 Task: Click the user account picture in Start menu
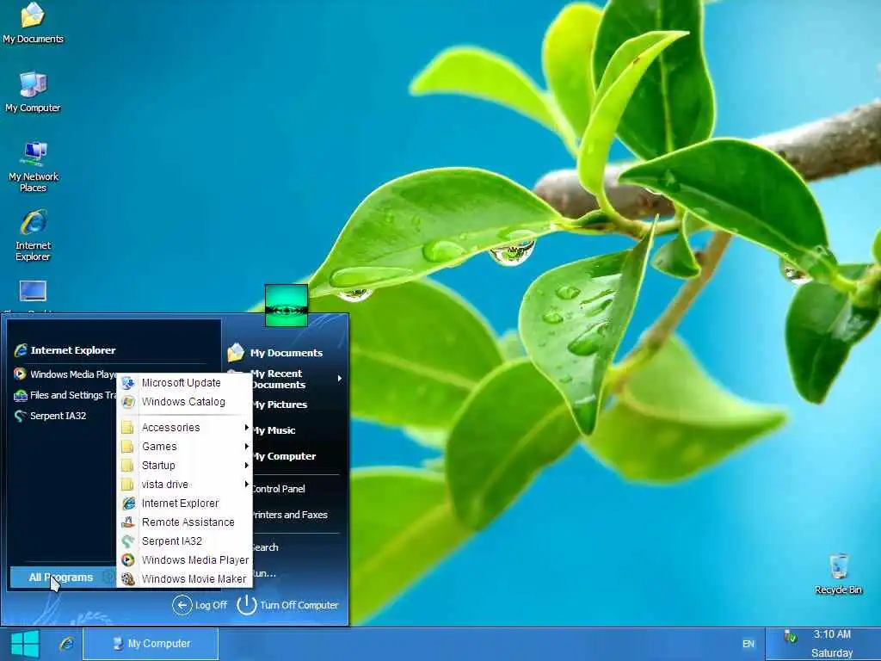(286, 306)
